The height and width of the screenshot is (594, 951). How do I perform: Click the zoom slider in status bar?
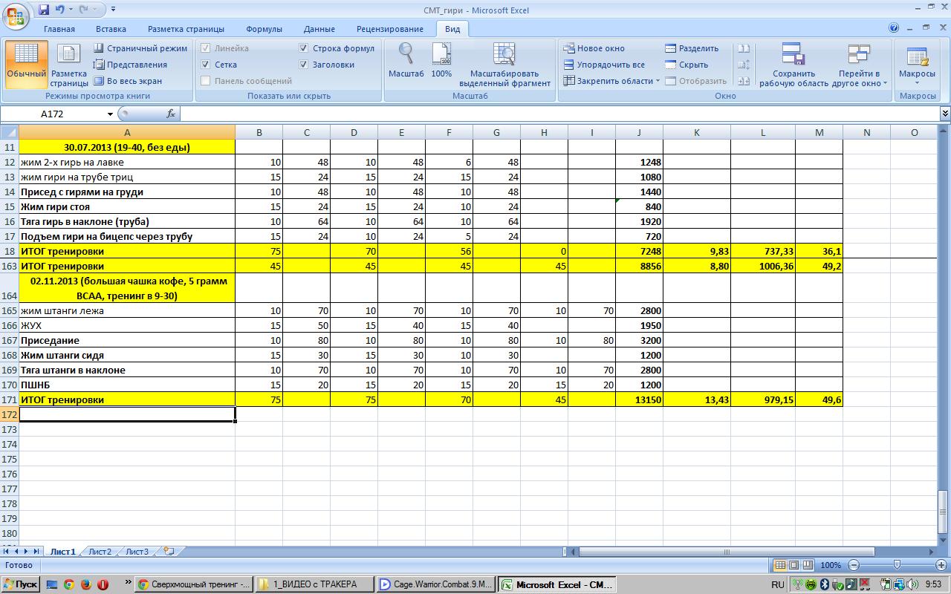pos(897,565)
